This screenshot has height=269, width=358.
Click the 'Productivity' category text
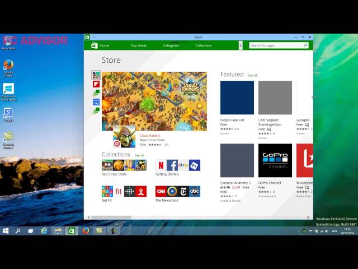pos(304,196)
